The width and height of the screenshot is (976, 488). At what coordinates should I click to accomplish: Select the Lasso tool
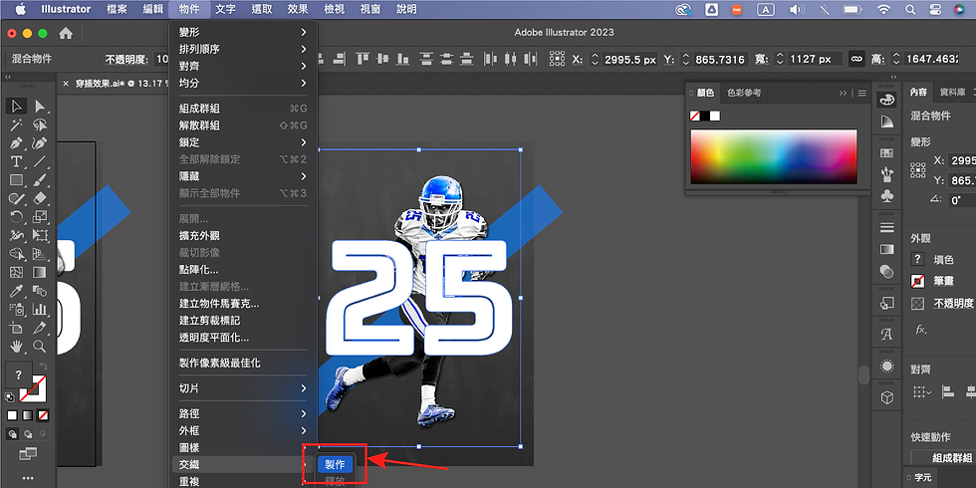[x=40, y=124]
